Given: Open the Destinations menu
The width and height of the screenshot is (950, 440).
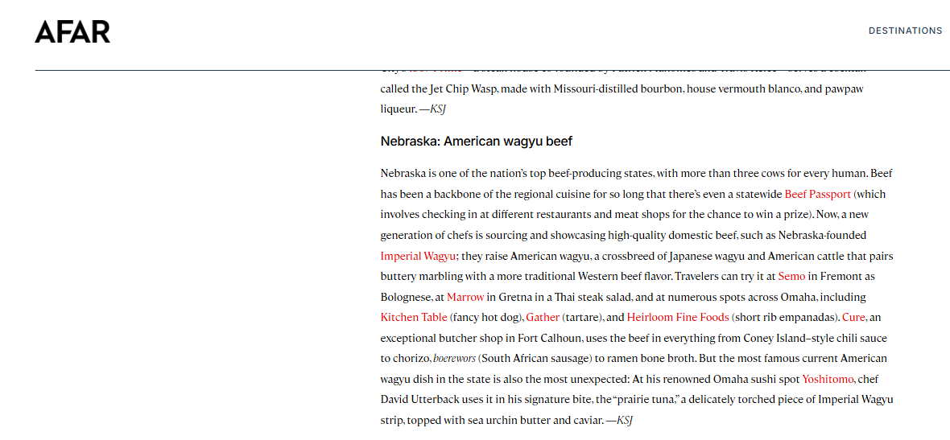Looking at the screenshot, I should tap(905, 31).
